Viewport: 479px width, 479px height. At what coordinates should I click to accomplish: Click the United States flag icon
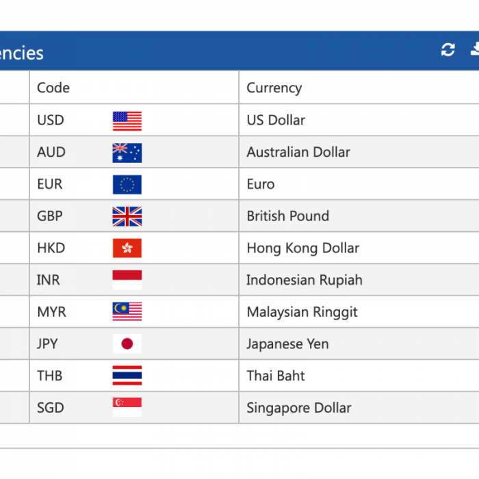click(127, 121)
